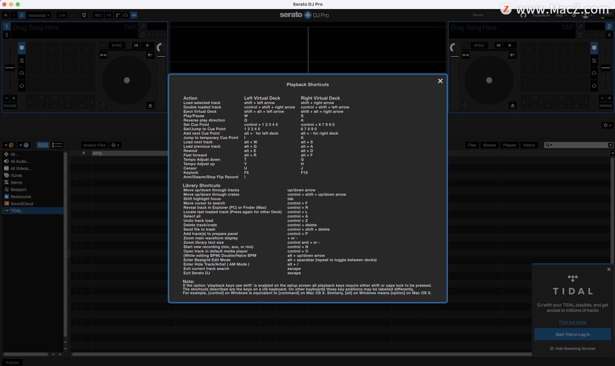Viewport: 615px width, 366px height.
Task: Open the sampler panel icon
Action: coord(118,15)
